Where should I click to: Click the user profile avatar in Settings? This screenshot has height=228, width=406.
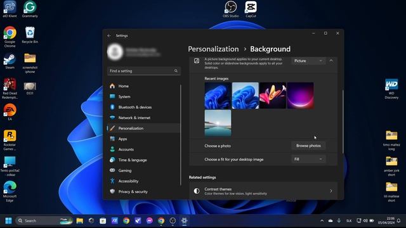[115, 52]
